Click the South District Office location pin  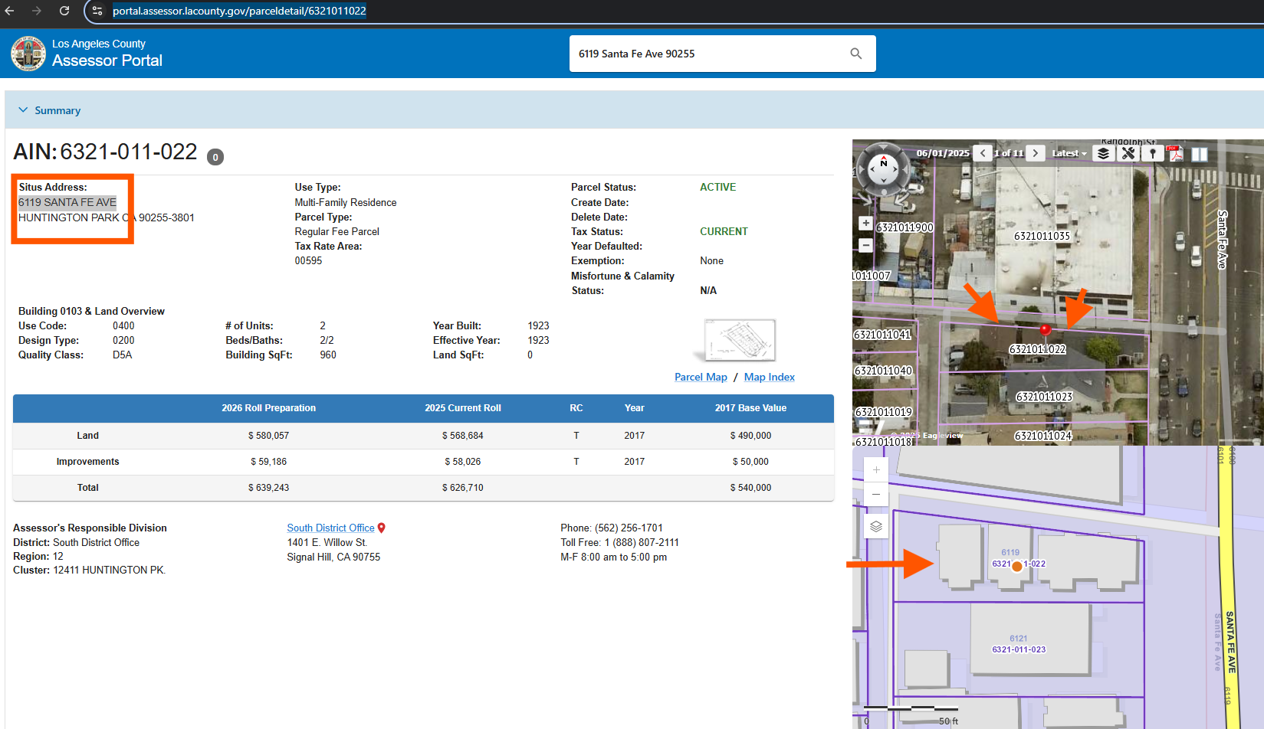click(382, 528)
